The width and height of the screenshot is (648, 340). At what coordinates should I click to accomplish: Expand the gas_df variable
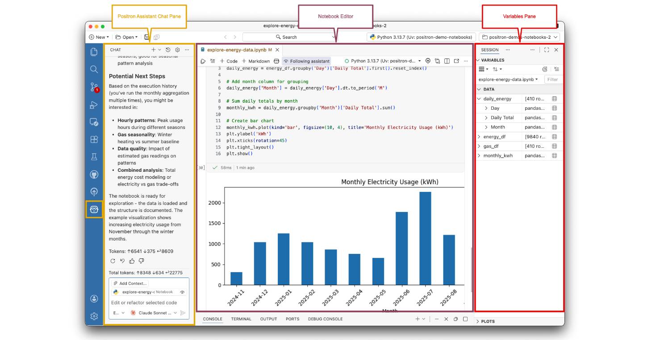click(x=479, y=146)
